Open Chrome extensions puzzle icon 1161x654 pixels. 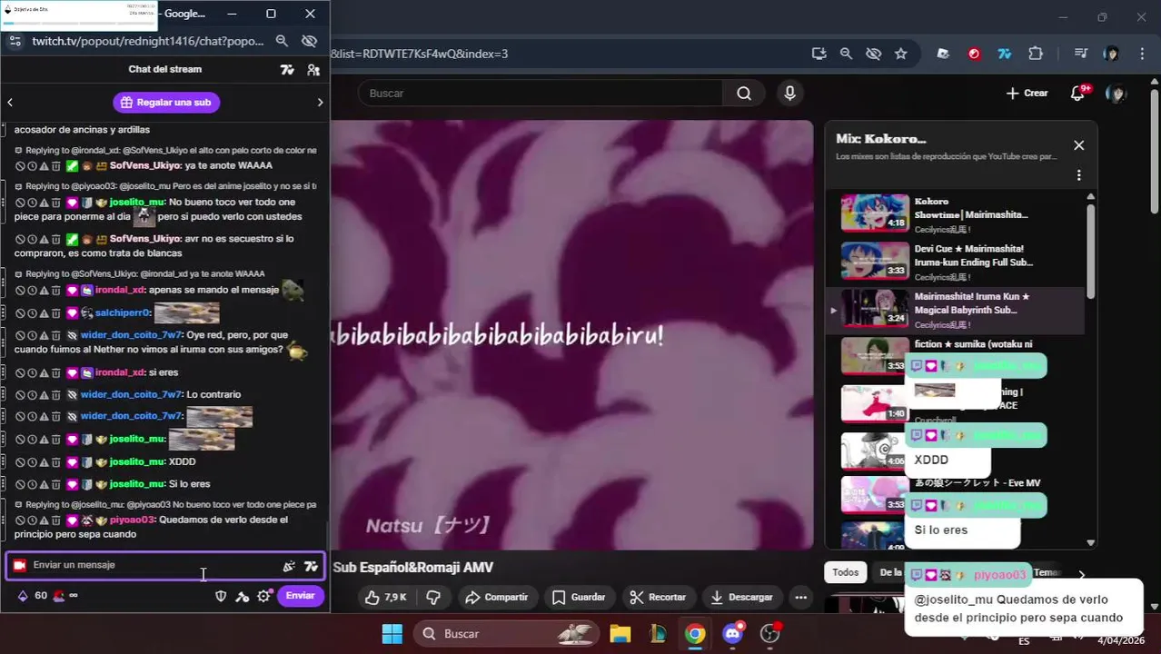1035,54
